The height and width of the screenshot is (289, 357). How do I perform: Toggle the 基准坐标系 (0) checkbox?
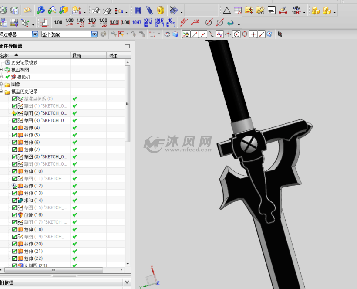[x=14, y=99]
